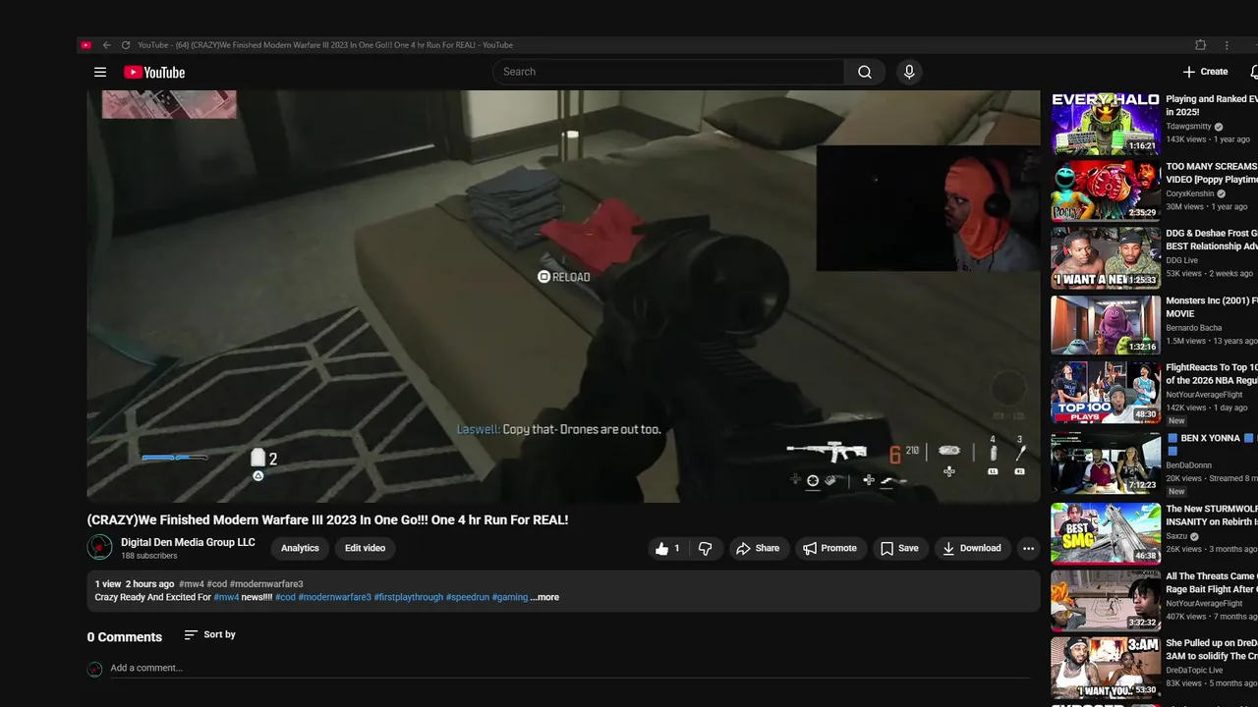
Task: Click the 188 subscribers text
Action: click(x=149, y=556)
